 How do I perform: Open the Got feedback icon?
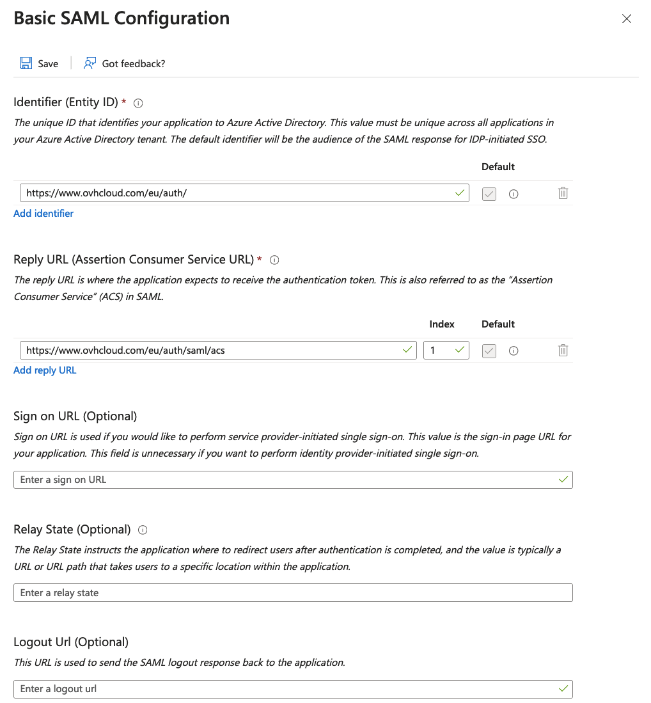click(x=90, y=63)
